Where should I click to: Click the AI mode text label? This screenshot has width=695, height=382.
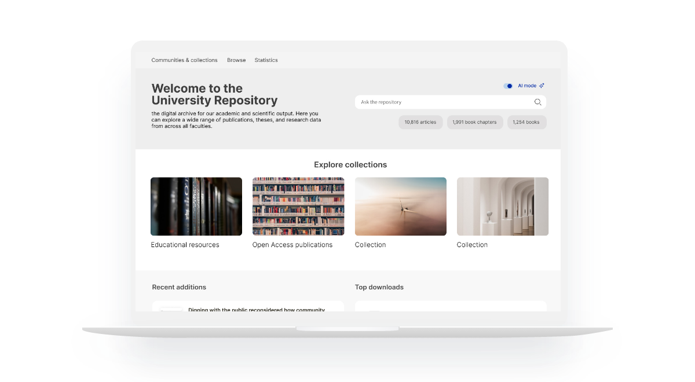click(x=527, y=86)
